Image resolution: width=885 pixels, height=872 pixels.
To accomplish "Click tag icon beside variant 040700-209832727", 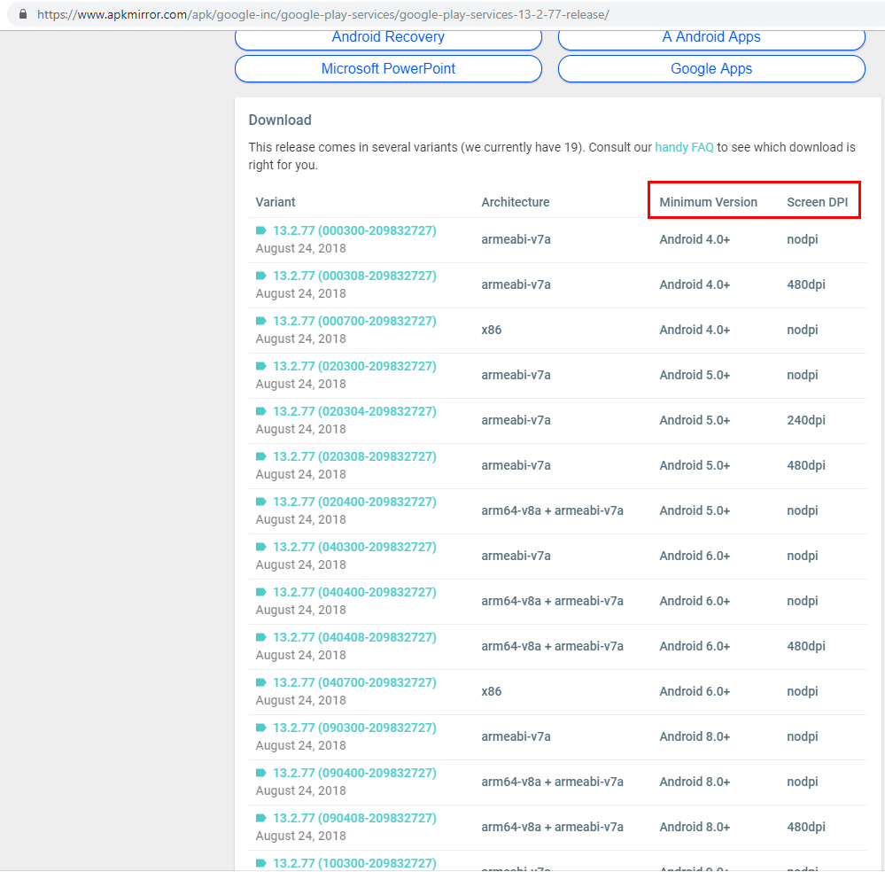I will (261, 682).
